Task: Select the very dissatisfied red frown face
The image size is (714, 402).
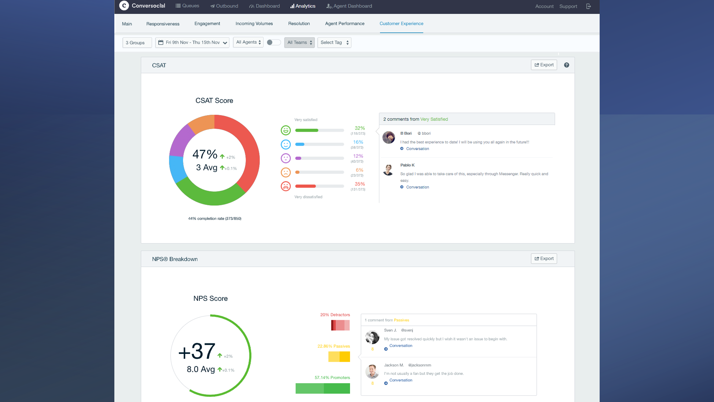Action: click(286, 186)
